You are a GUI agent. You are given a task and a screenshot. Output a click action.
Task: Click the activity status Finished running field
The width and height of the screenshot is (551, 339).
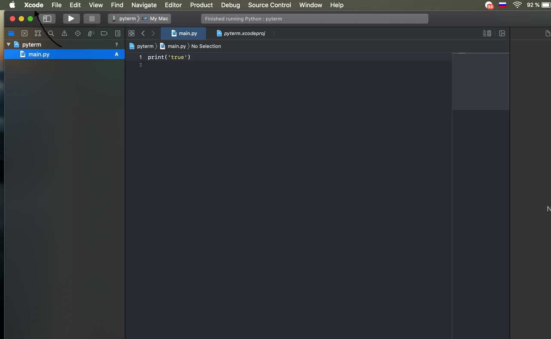pos(315,18)
